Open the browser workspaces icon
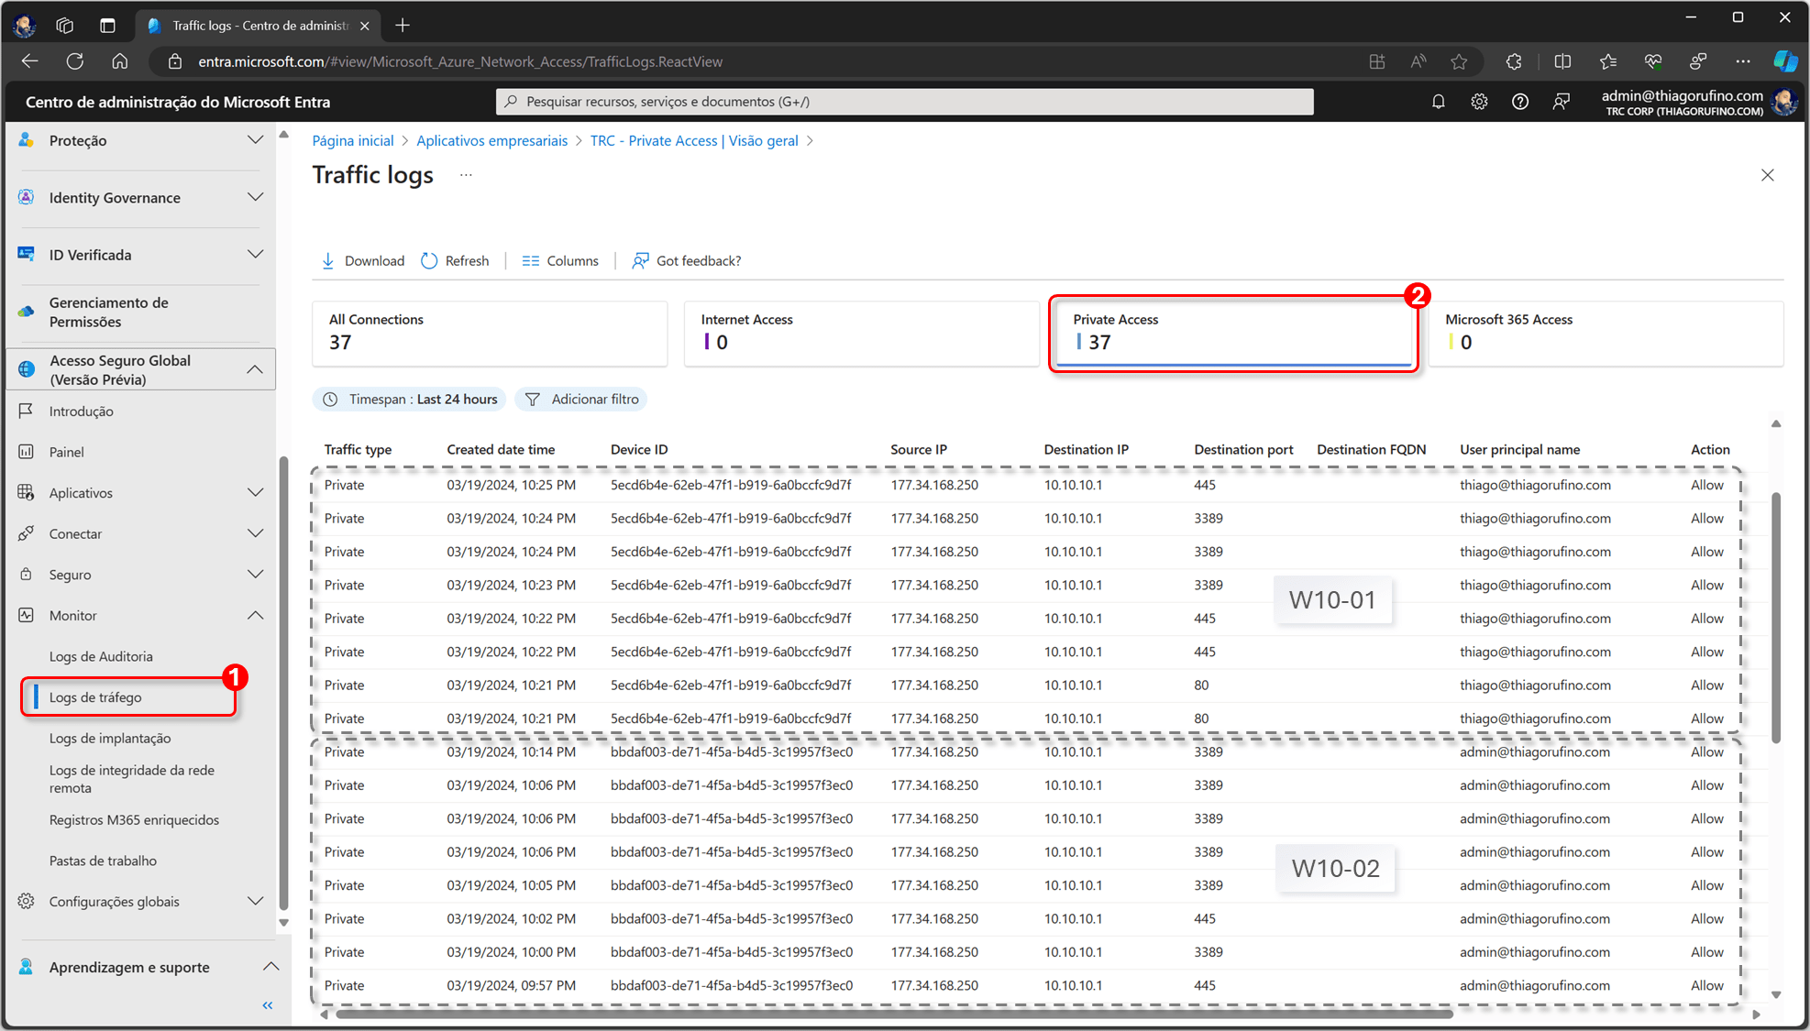The height and width of the screenshot is (1031, 1810). coord(64,26)
